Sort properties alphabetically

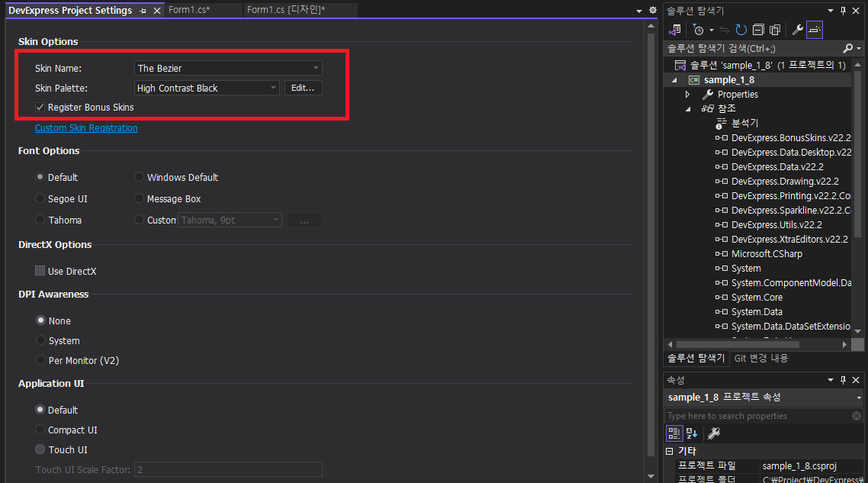[x=692, y=433]
